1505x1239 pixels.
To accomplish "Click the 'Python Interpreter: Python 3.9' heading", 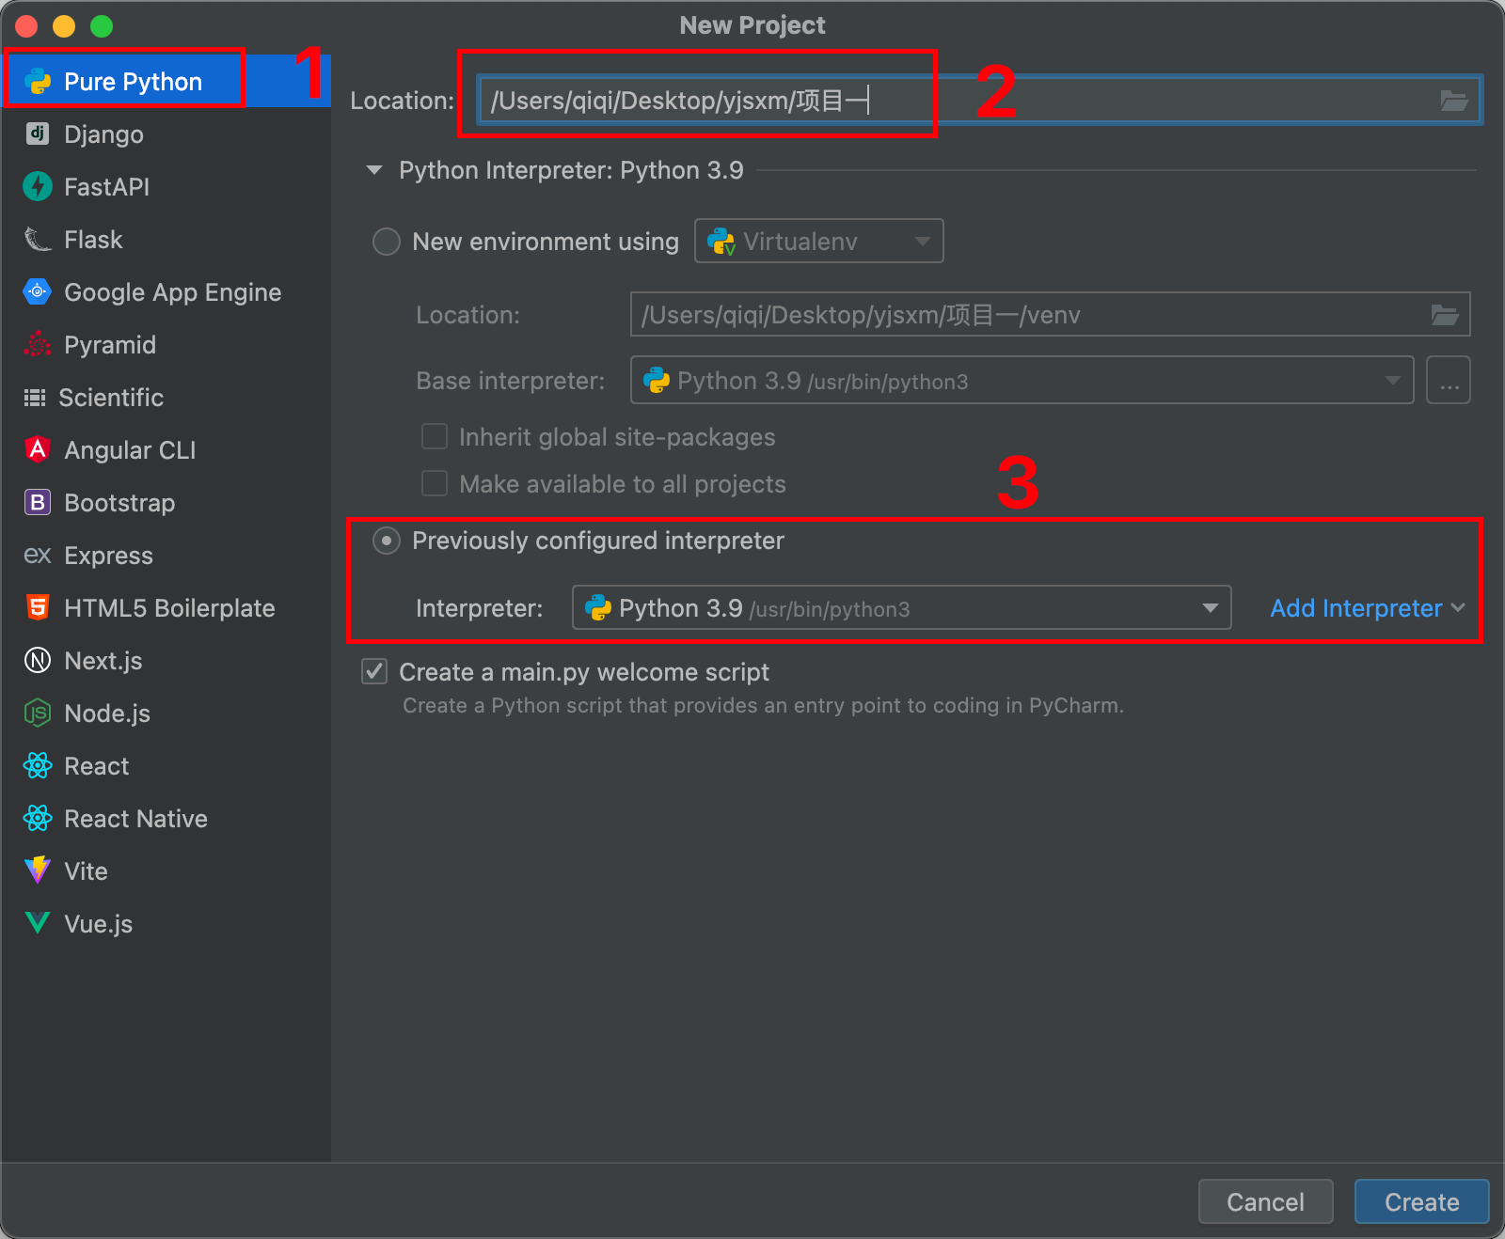I will 571,170.
